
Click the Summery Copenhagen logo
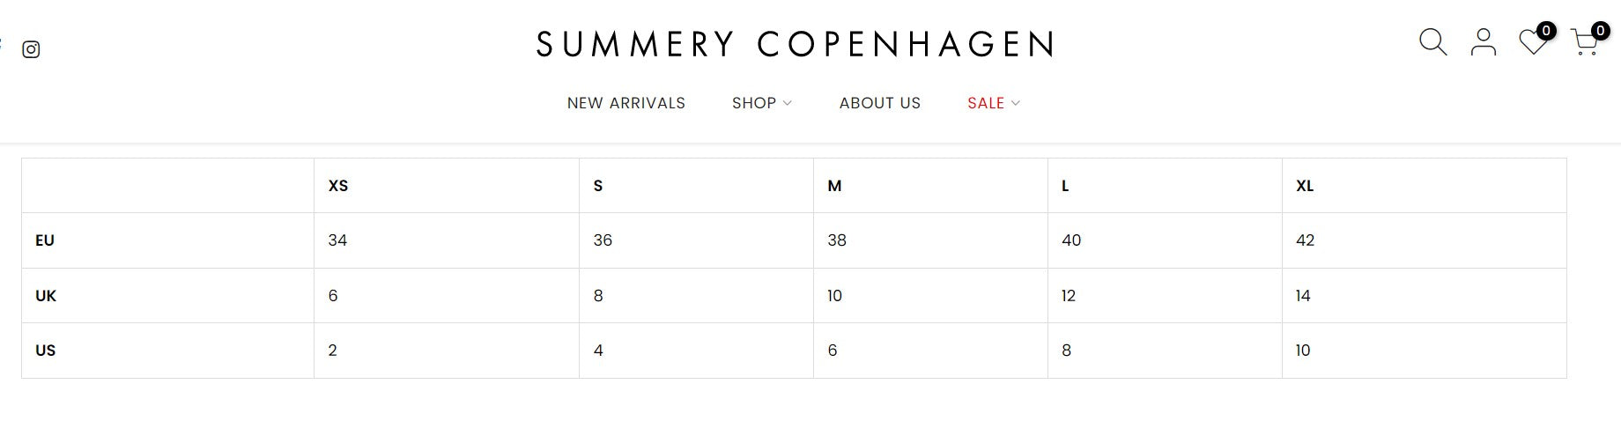pos(795,44)
